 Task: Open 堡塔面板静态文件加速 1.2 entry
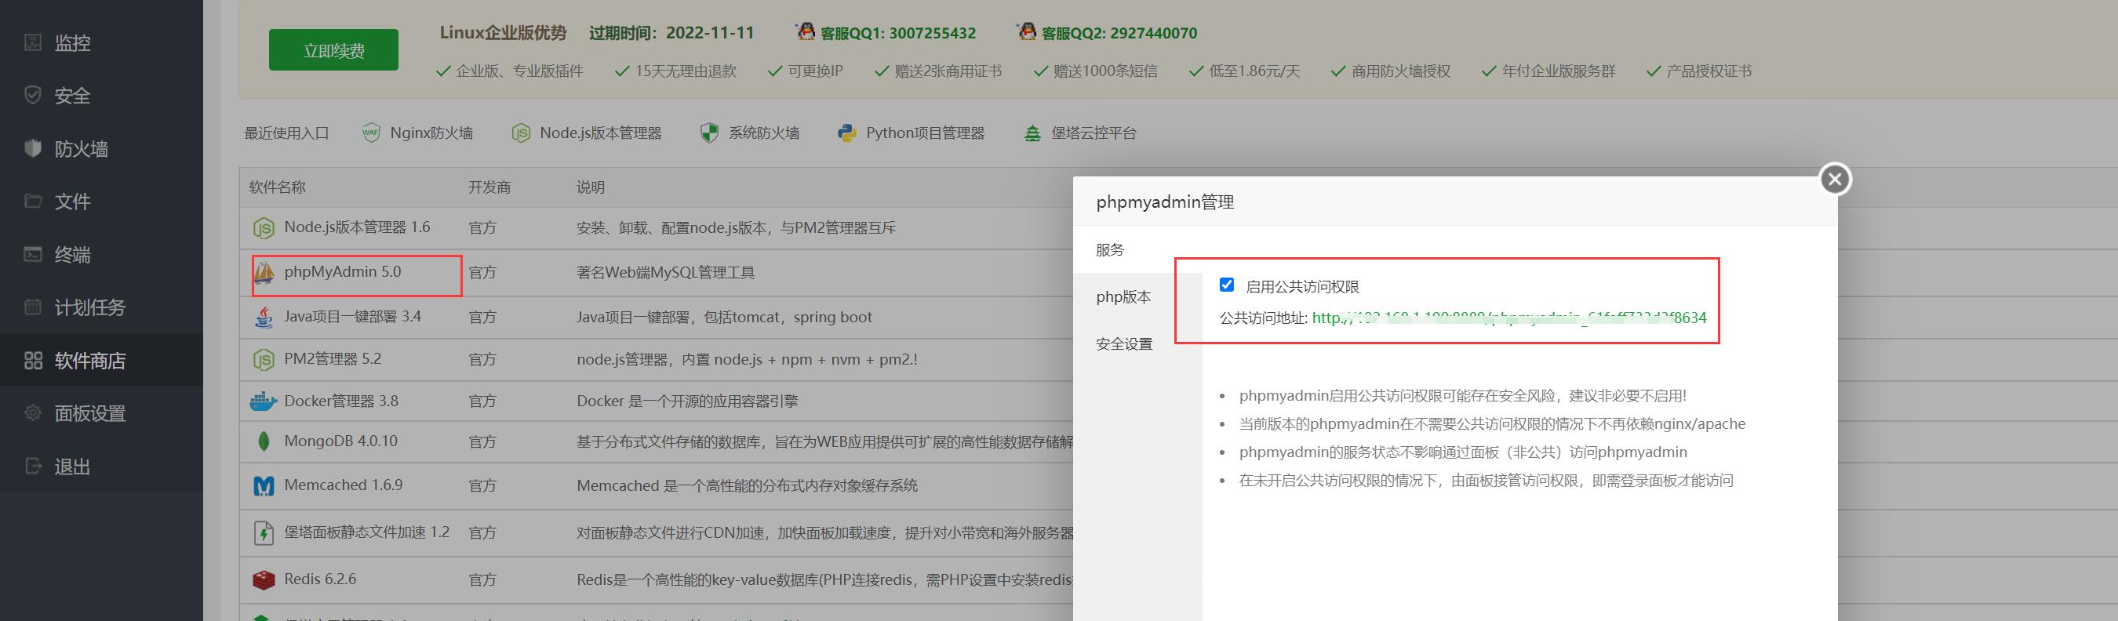[366, 532]
